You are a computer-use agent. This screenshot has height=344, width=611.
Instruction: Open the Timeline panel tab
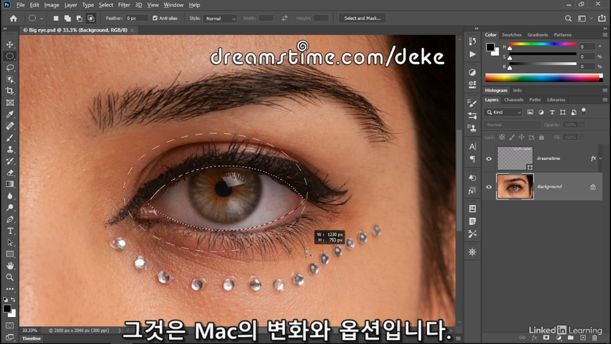tap(32, 338)
